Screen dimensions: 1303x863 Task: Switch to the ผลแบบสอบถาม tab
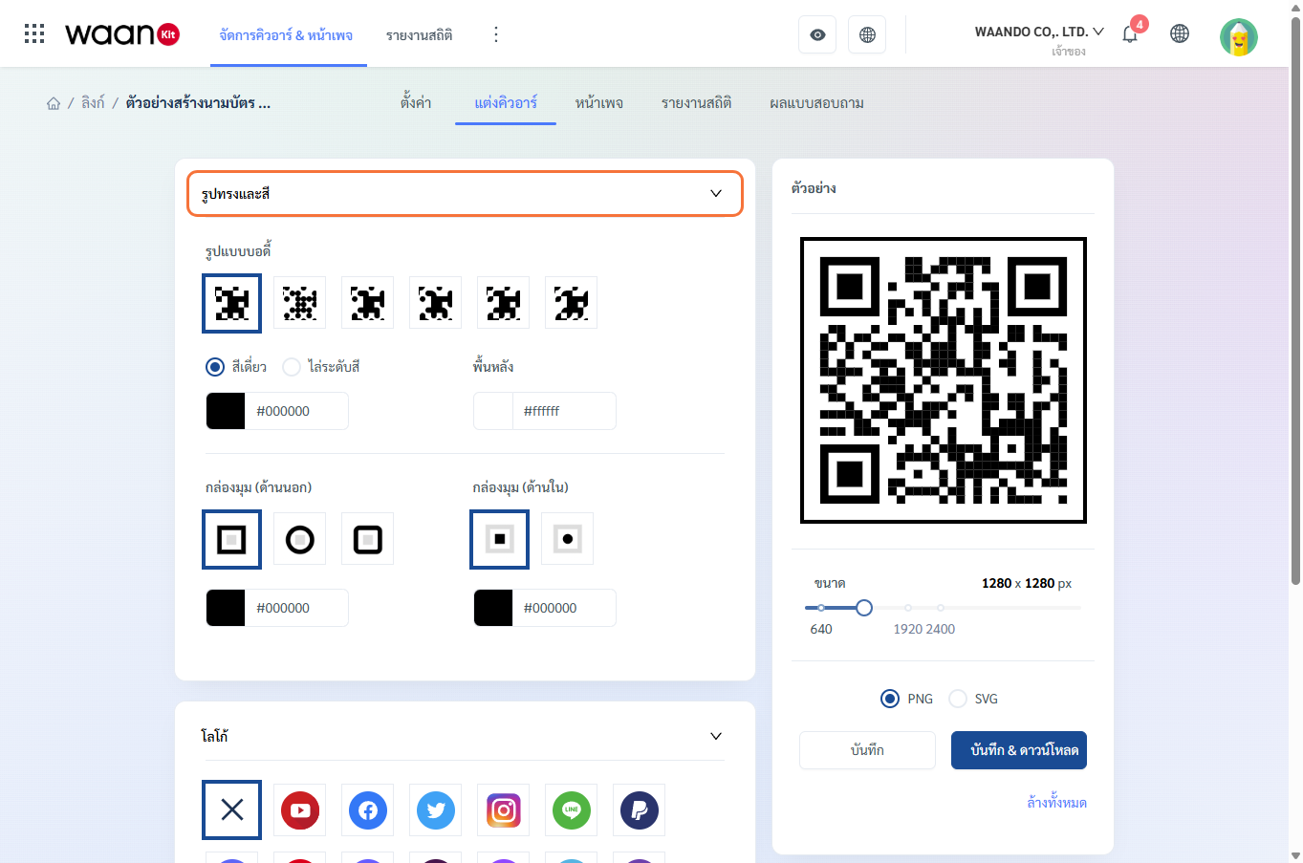816,103
